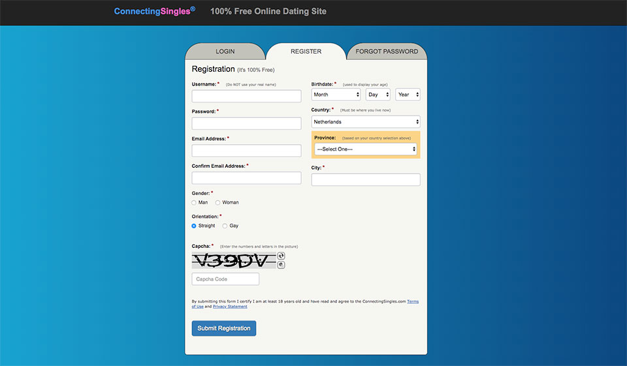Open the FORGOT PASSWORD tab
This screenshot has height=366, width=627.
[387, 52]
